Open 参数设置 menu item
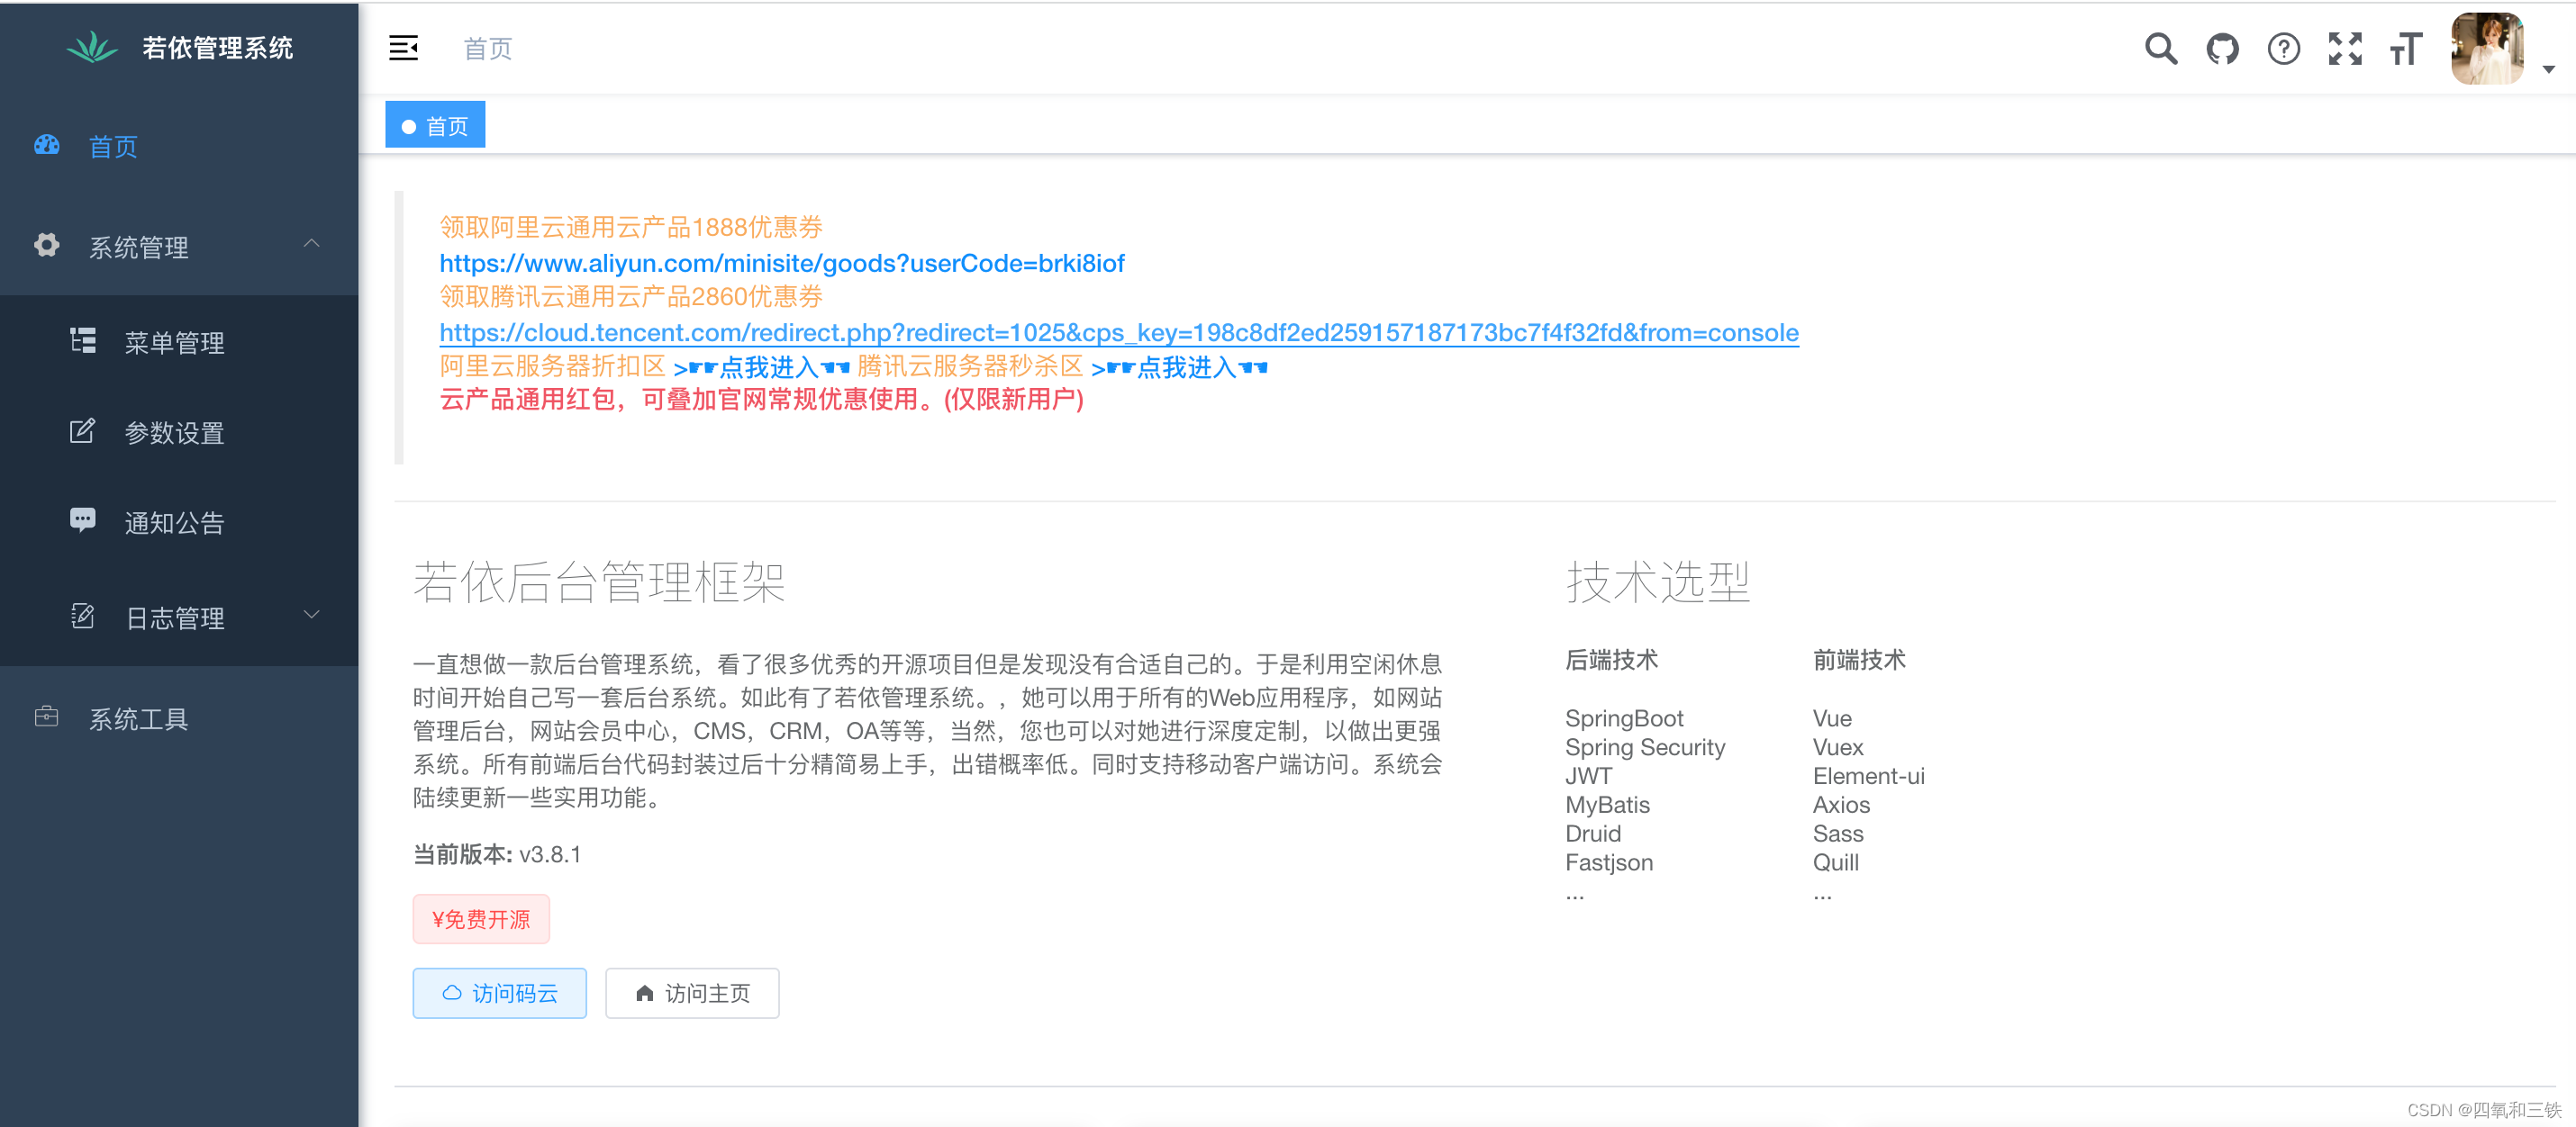This screenshot has height=1127, width=2576. [174, 433]
